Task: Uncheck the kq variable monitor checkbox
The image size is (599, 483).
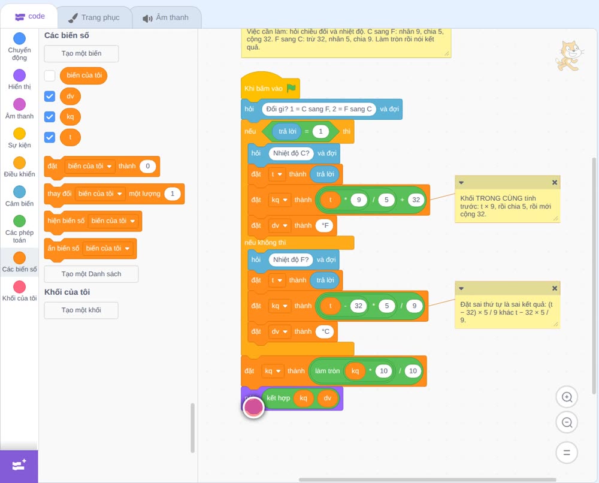Action: pos(50,116)
